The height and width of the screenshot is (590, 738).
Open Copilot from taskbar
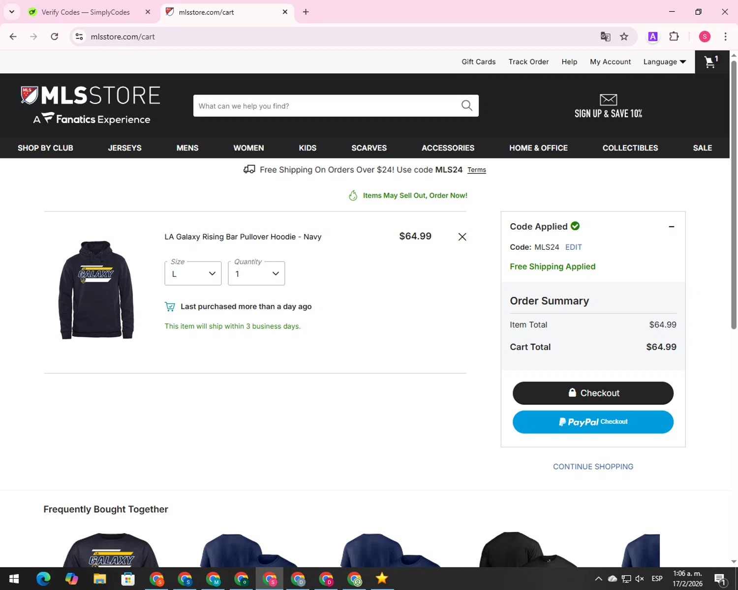(x=72, y=579)
